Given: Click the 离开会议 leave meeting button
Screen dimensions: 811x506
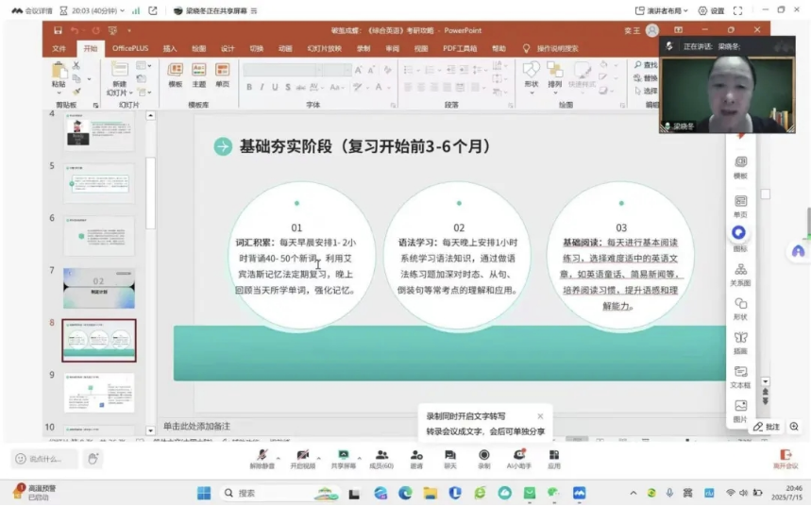Looking at the screenshot, I should tap(785, 459).
